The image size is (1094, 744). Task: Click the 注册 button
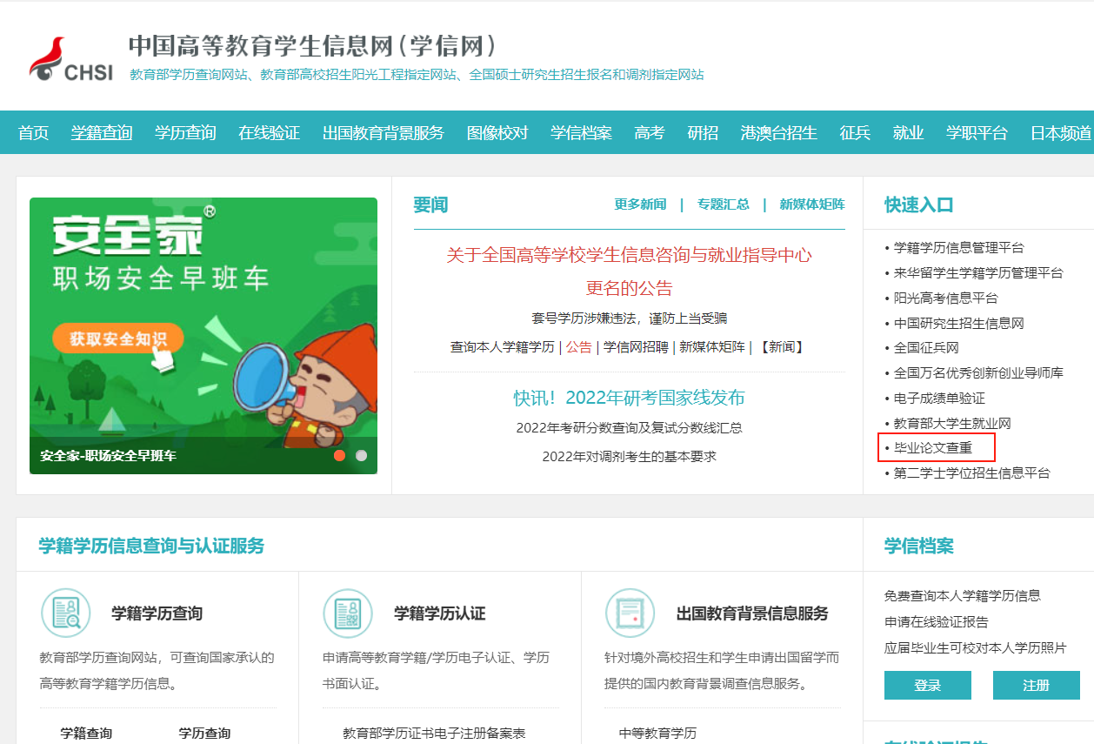pos(1036,685)
